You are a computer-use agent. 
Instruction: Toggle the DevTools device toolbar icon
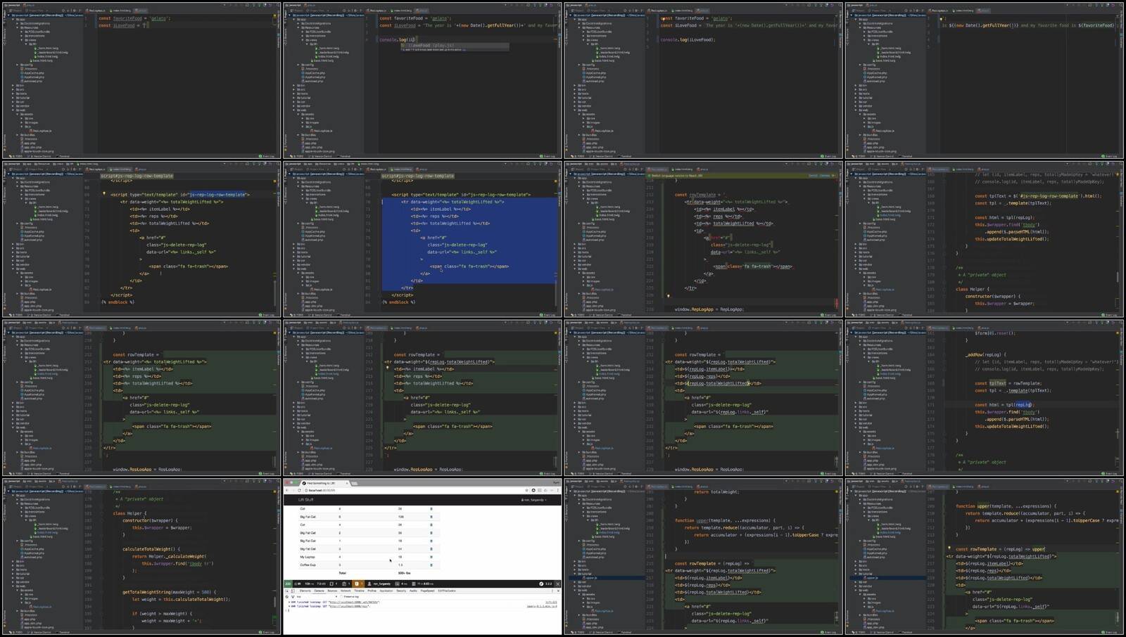click(x=293, y=591)
